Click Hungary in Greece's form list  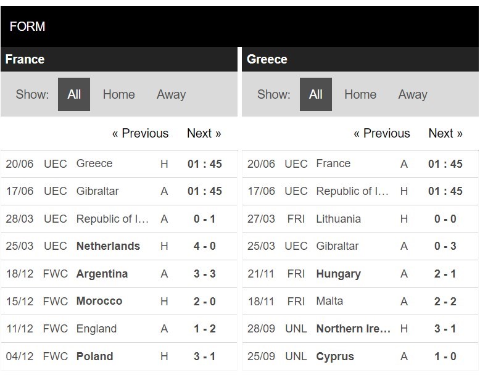[x=338, y=274]
